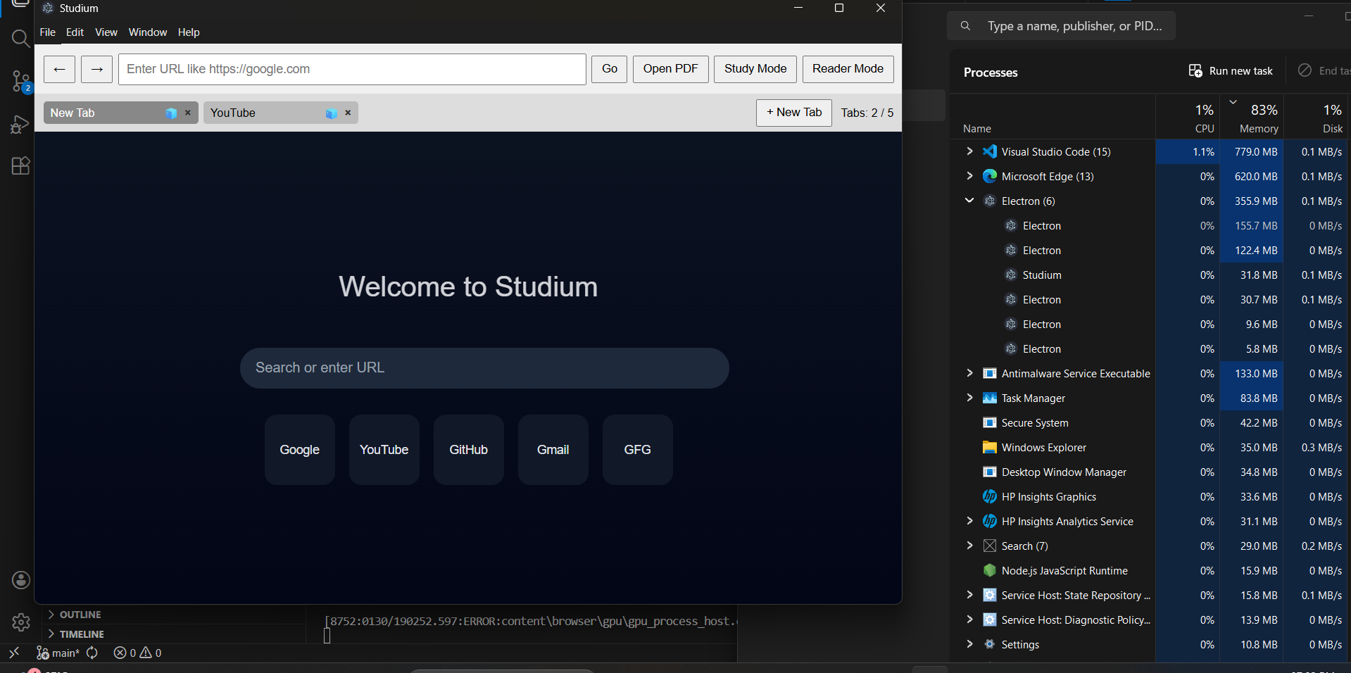Click the Task Manager search magnifier icon
Screen dimensions: 1351x673
pyautogui.click(x=965, y=26)
